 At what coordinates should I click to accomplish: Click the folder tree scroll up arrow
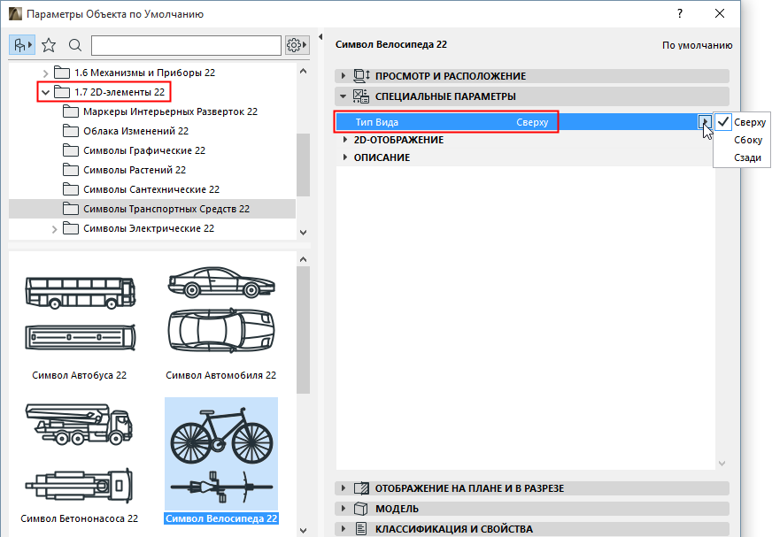304,72
